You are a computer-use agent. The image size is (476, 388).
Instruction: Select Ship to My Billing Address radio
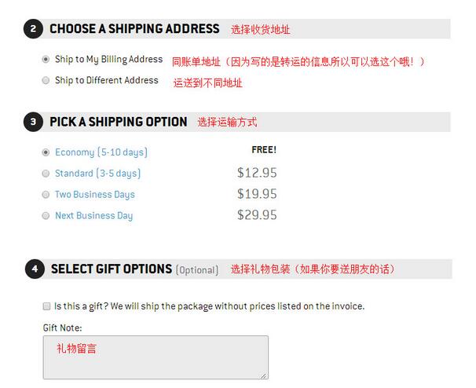click(x=46, y=59)
